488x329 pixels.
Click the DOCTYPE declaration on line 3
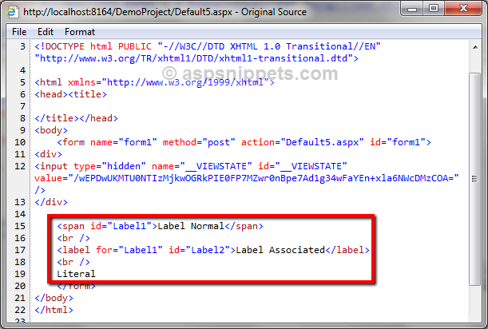pos(208,46)
